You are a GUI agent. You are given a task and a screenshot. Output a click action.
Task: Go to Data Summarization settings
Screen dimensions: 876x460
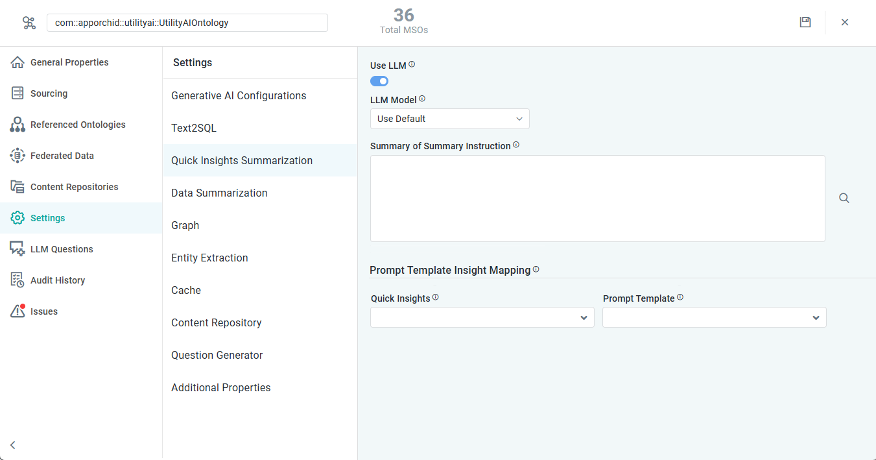pyautogui.click(x=219, y=193)
